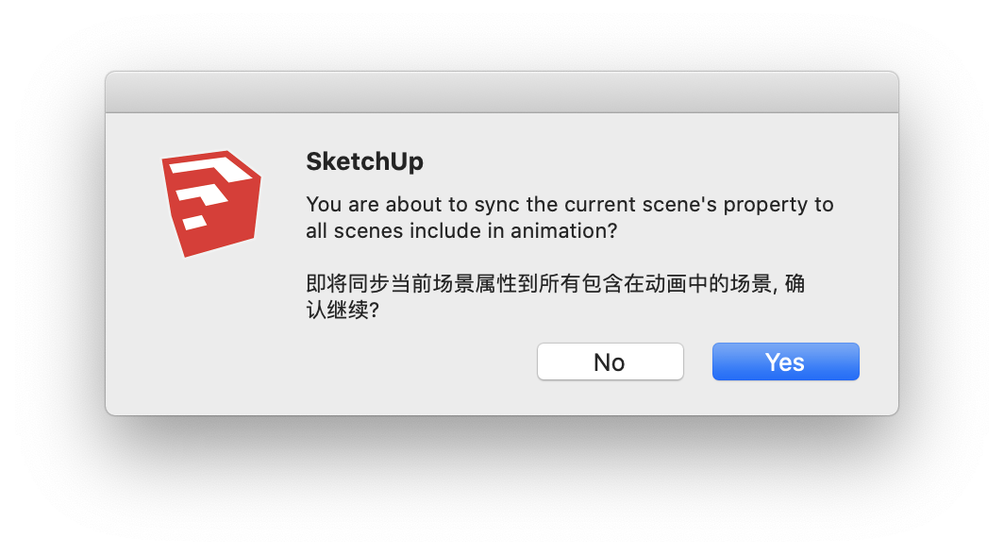The image size is (1004, 555).
Task: Click the word "animation" in the message
Action: [549, 230]
